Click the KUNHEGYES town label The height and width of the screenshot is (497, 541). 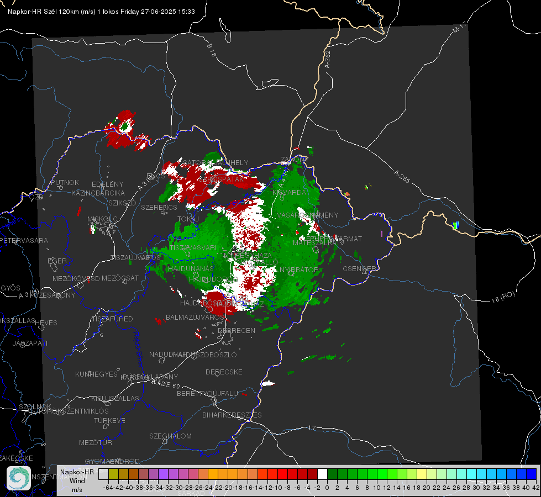pyautogui.click(x=96, y=374)
